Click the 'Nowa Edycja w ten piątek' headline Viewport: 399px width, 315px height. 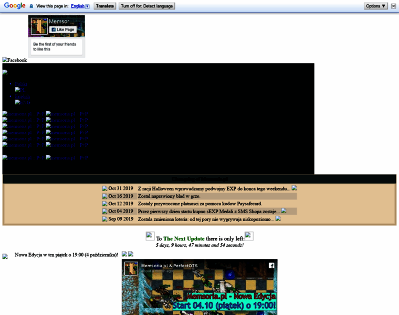66,255
